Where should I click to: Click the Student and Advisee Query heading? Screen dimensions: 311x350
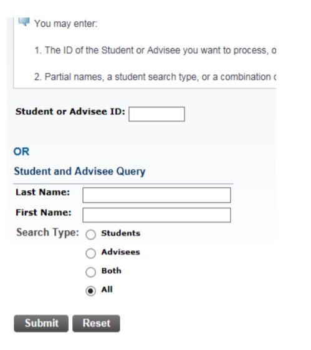pyautogui.click(x=80, y=172)
